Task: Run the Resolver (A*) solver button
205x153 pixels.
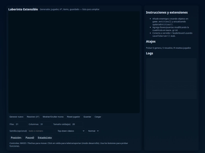Action: pos(33,117)
